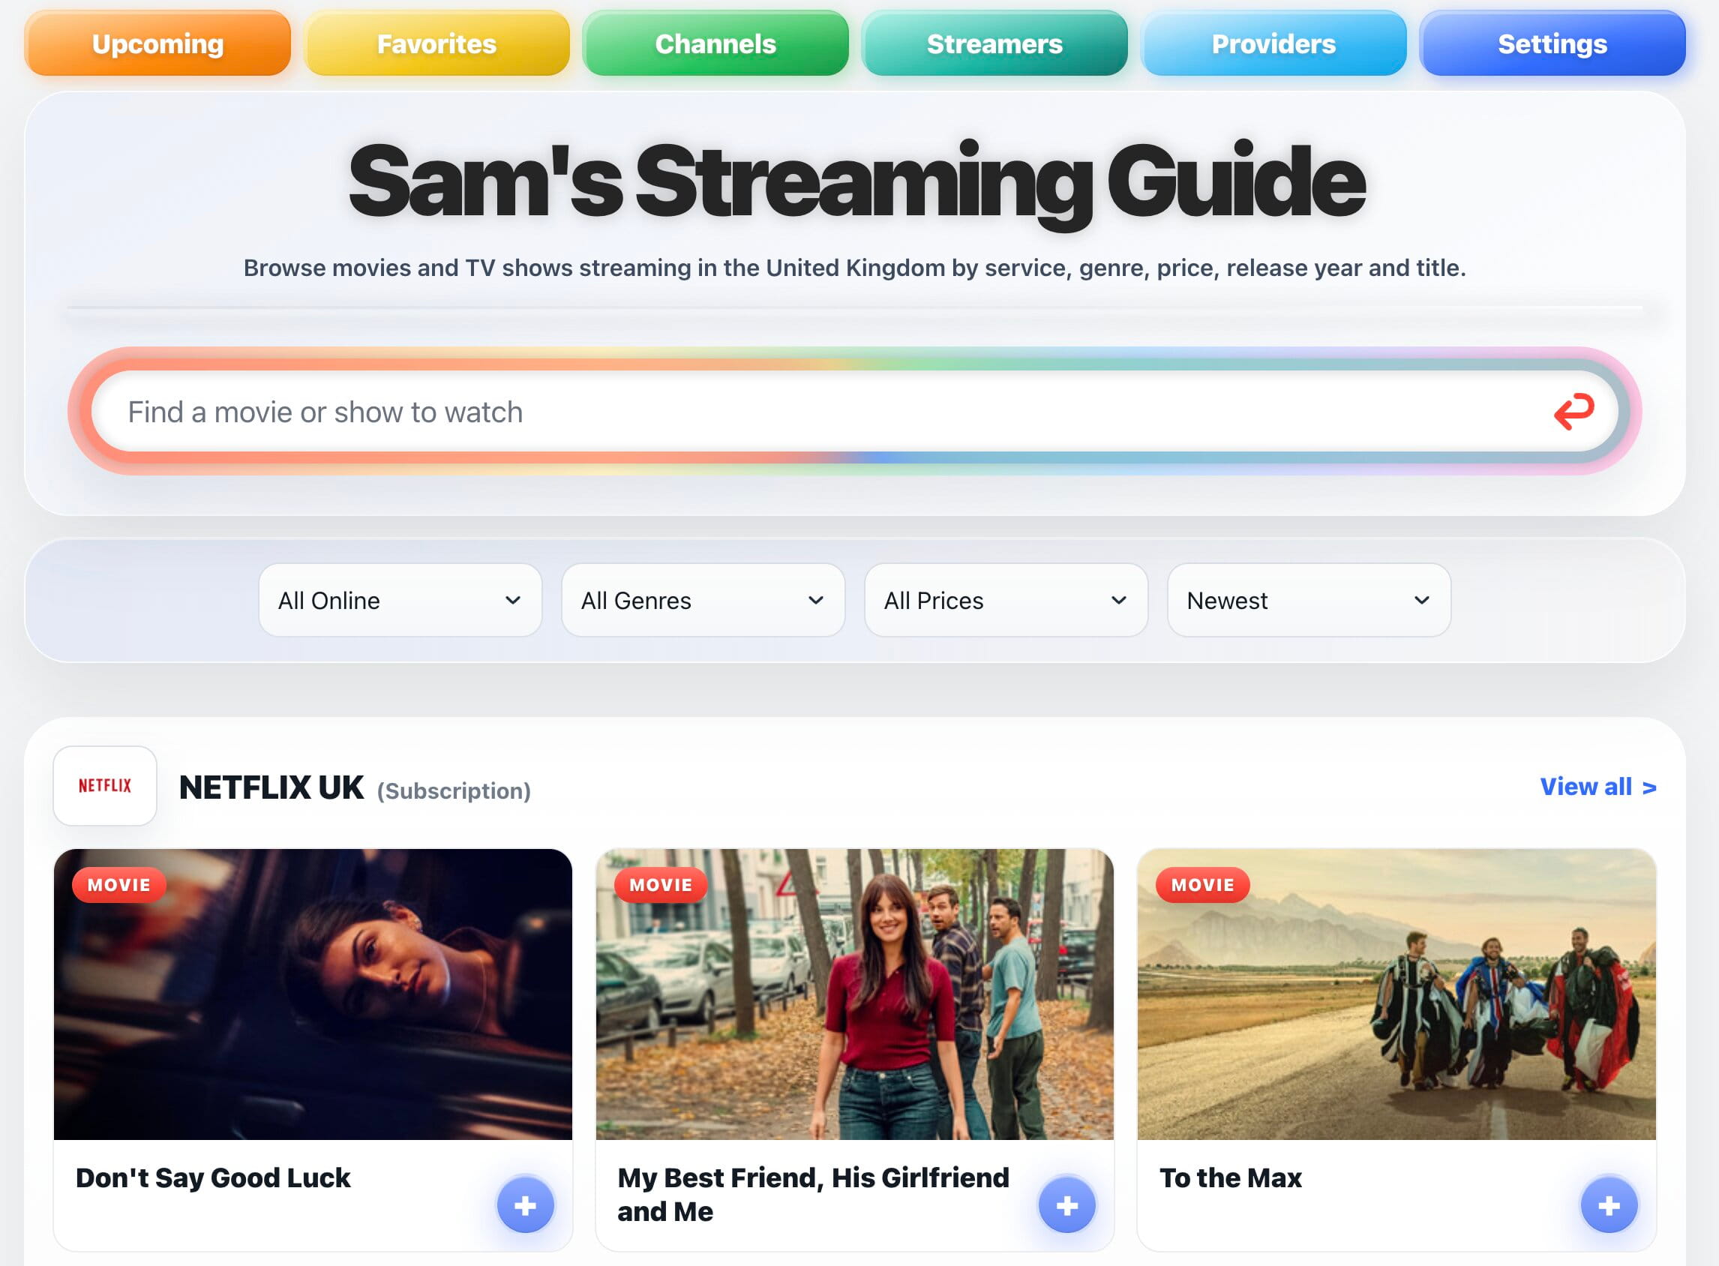1719x1266 pixels.
Task: Open the My Best Friend movie thumbnail
Action: coord(854,994)
